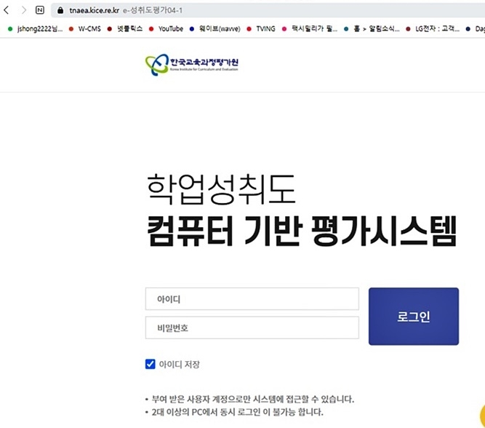Viewport: 485px width, 428px height.
Task: Click the 한국교육과정평가원 logo
Action: [x=192, y=64]
